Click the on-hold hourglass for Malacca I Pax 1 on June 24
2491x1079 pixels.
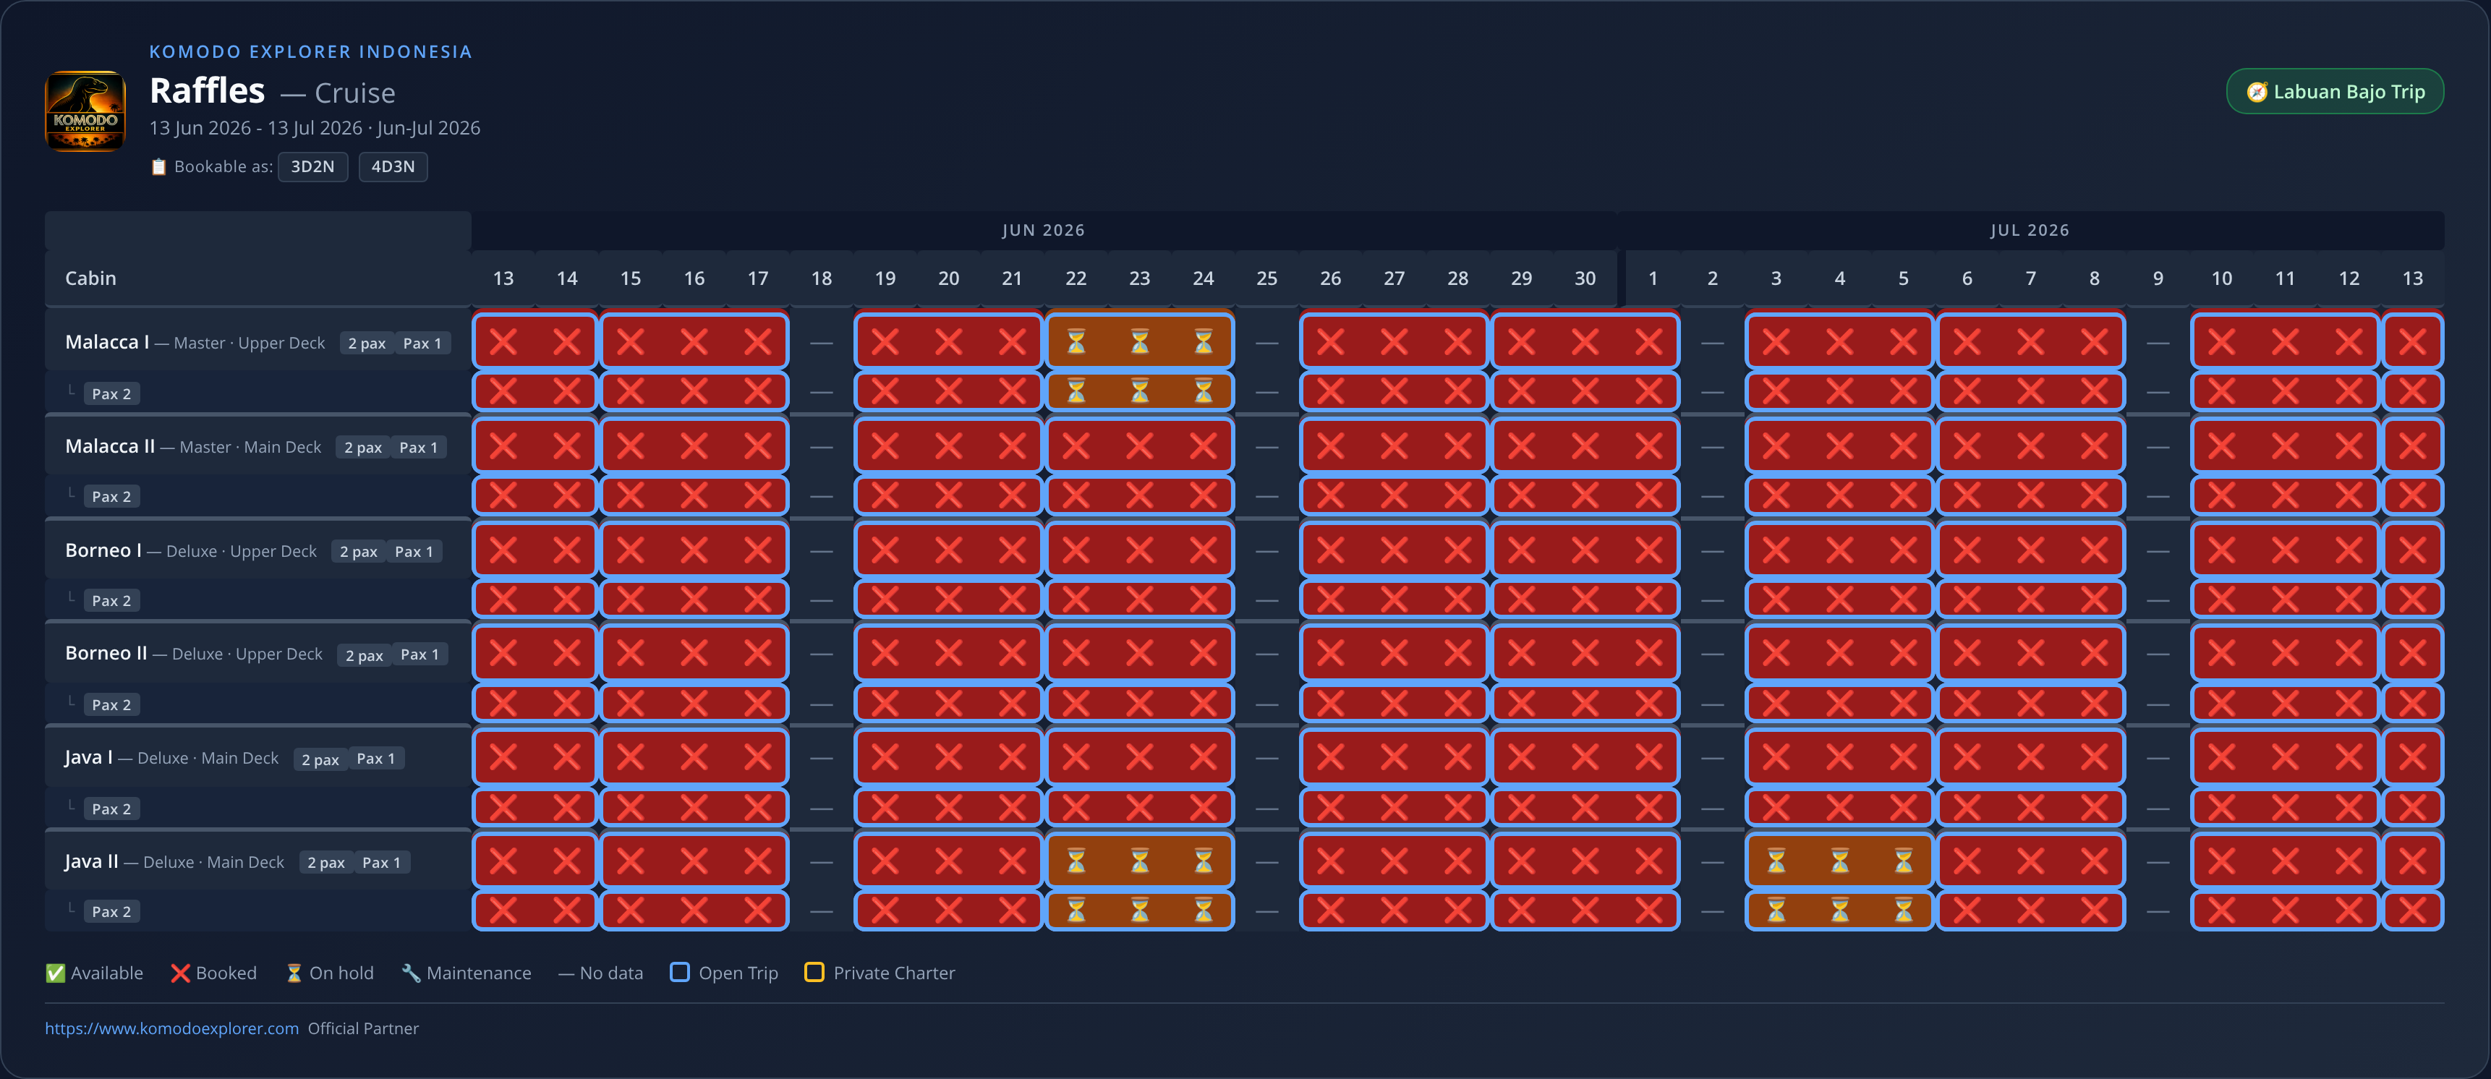pyautogui.click(x=1203, y=341)
